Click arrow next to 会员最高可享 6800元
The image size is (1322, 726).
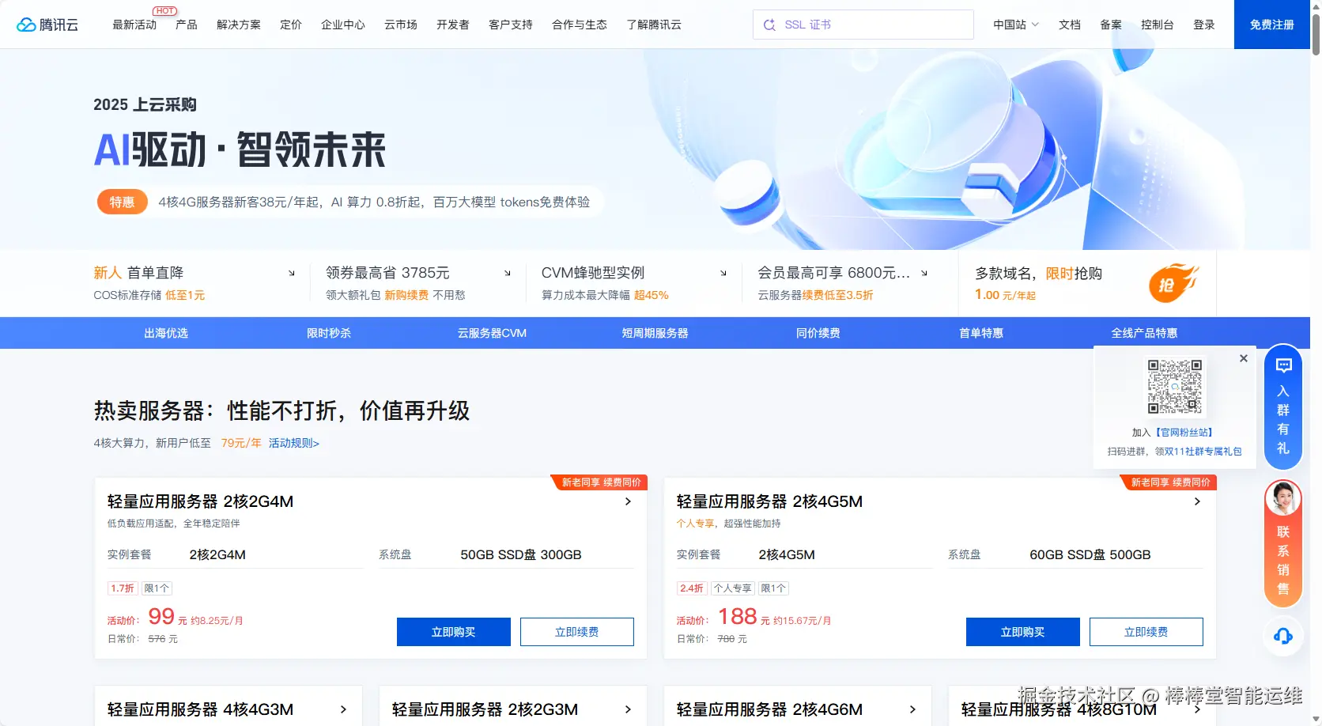click(x=924, y=273)
